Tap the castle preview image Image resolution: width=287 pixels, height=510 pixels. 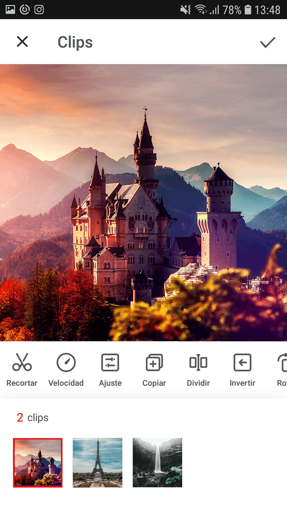point(143,202)
